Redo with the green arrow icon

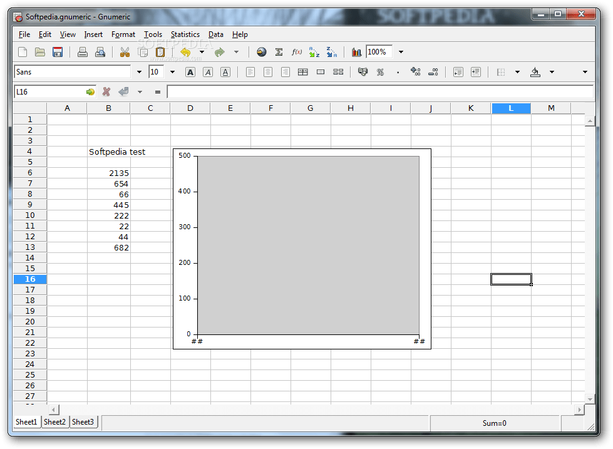coord(220,52)
